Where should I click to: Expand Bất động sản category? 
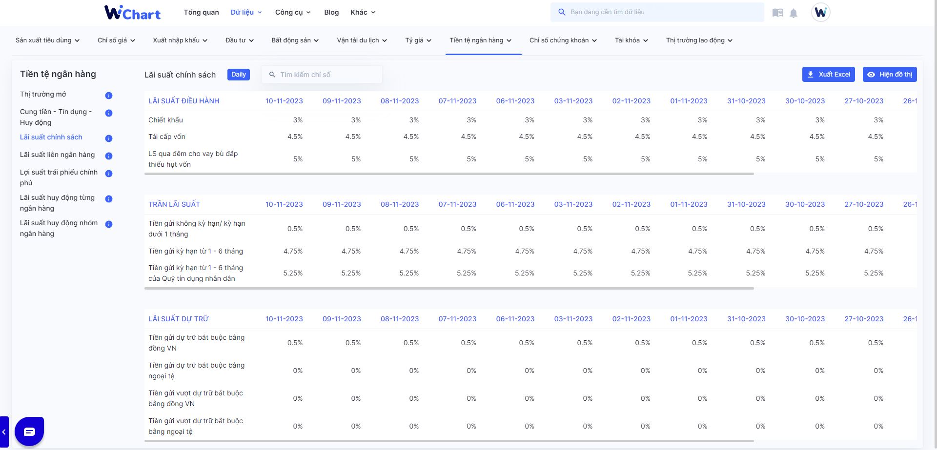click(295, 40)
